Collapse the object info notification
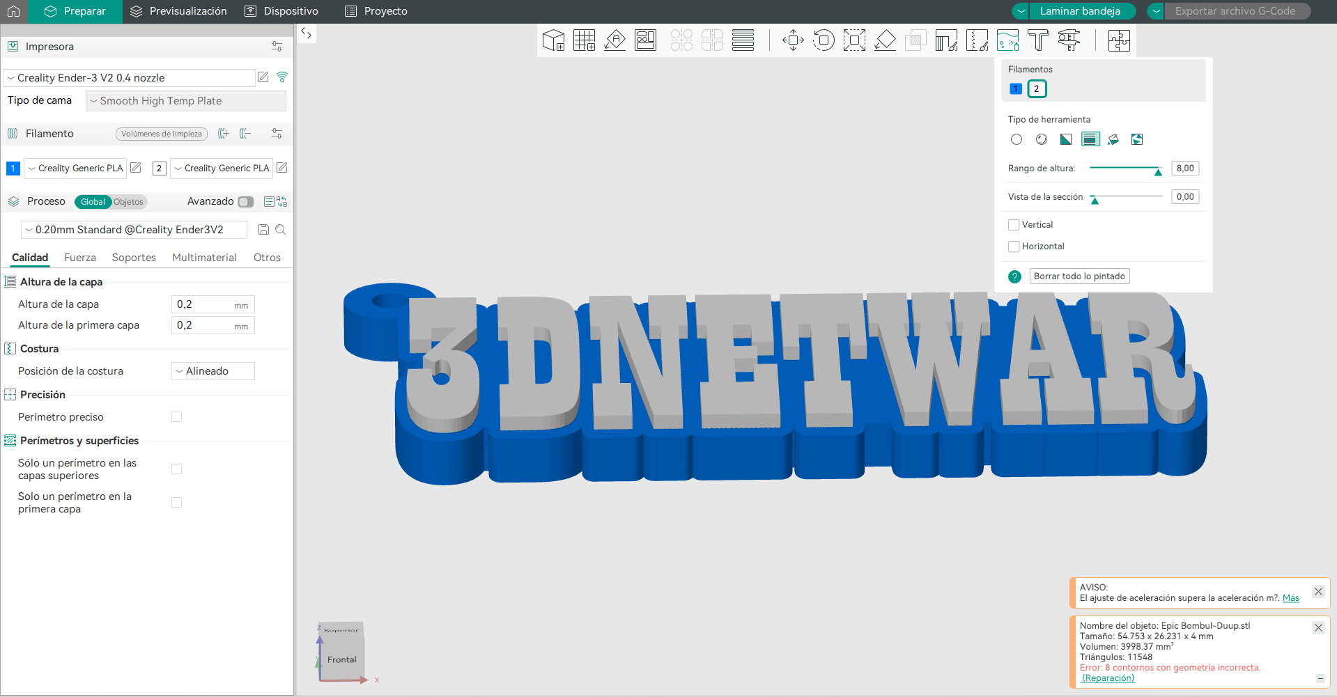Screen dimensions: 1337x697 (1320, 678)
